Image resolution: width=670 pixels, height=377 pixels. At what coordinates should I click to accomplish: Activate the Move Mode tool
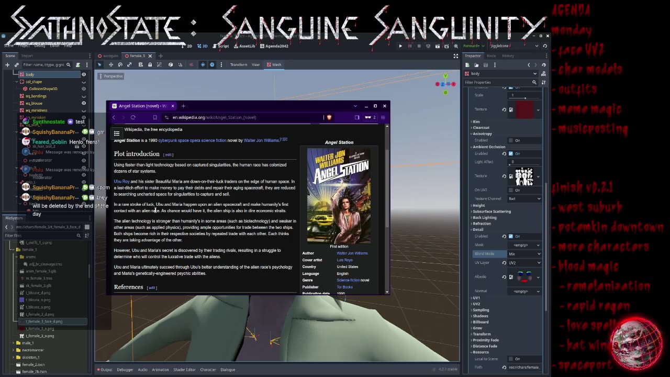tap(110, 64)
